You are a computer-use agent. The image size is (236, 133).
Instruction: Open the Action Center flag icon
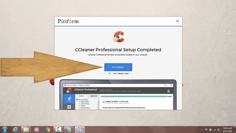(x=206, y=130)
